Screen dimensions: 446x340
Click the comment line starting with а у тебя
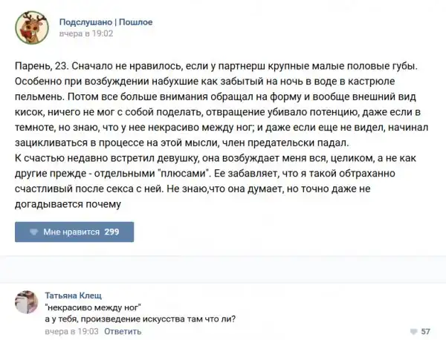click(x=140, y=319)
